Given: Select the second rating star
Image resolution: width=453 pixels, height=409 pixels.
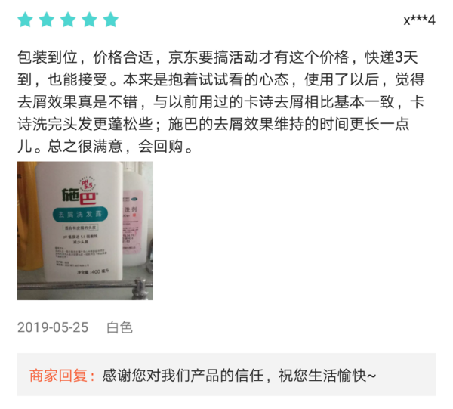Looking at the screenshot, I should pos(47,20).
